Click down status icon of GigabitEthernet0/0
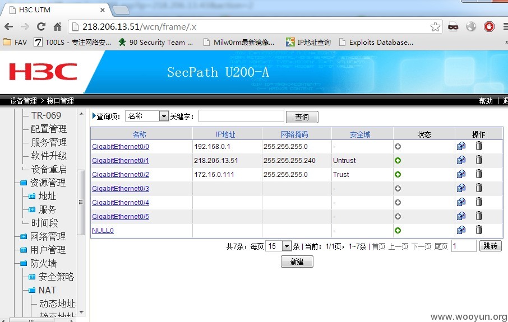Viewport: 508px width, 322px height. [398, 147]
